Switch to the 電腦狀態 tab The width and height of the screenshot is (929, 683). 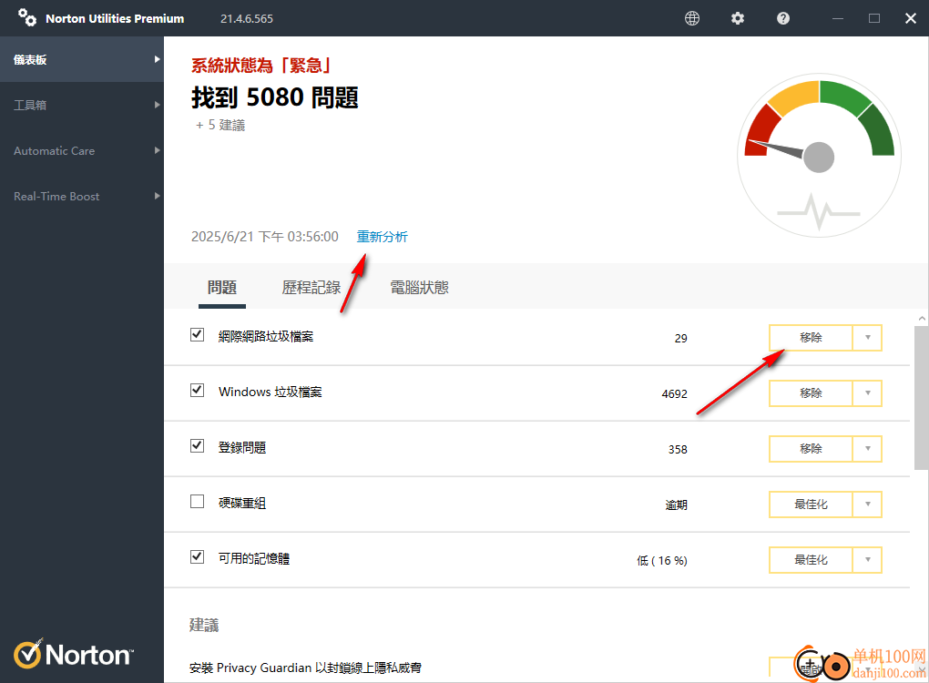pos(419,288)
